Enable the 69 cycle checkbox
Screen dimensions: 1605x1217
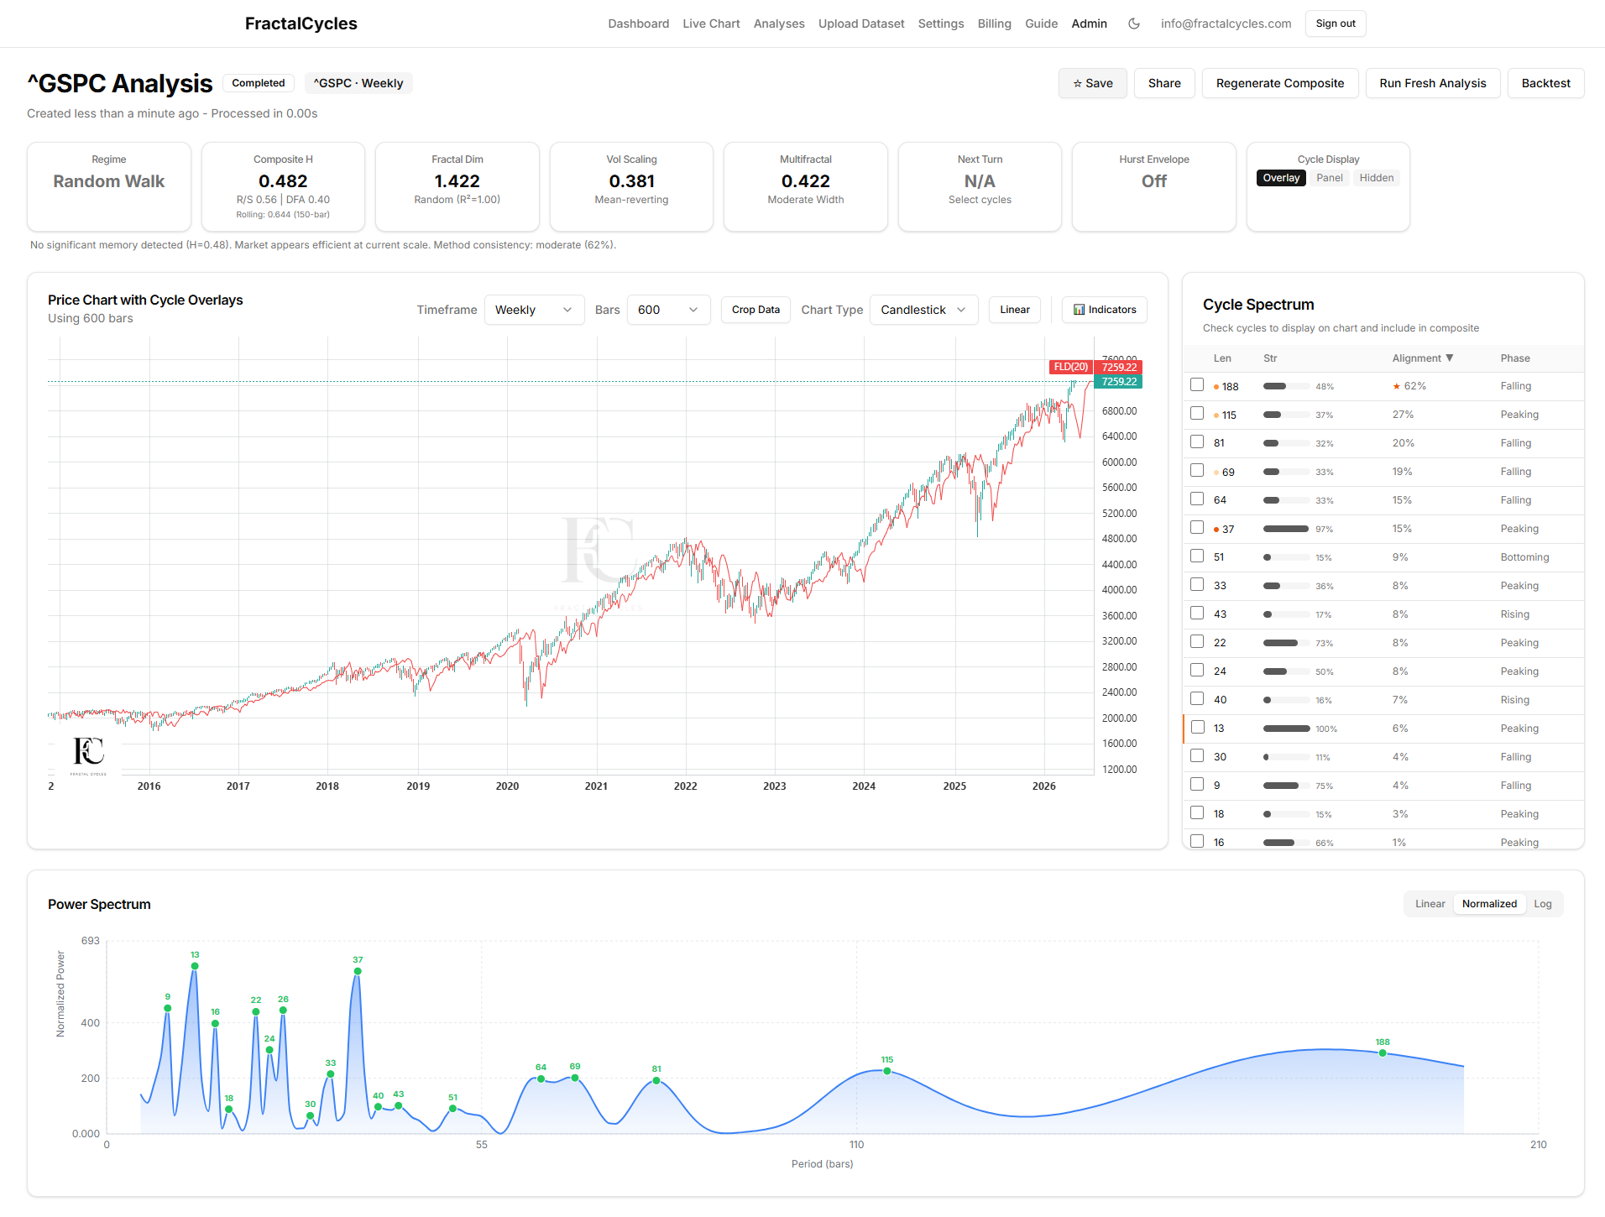pyautogui.click(x=1197, y=471)
